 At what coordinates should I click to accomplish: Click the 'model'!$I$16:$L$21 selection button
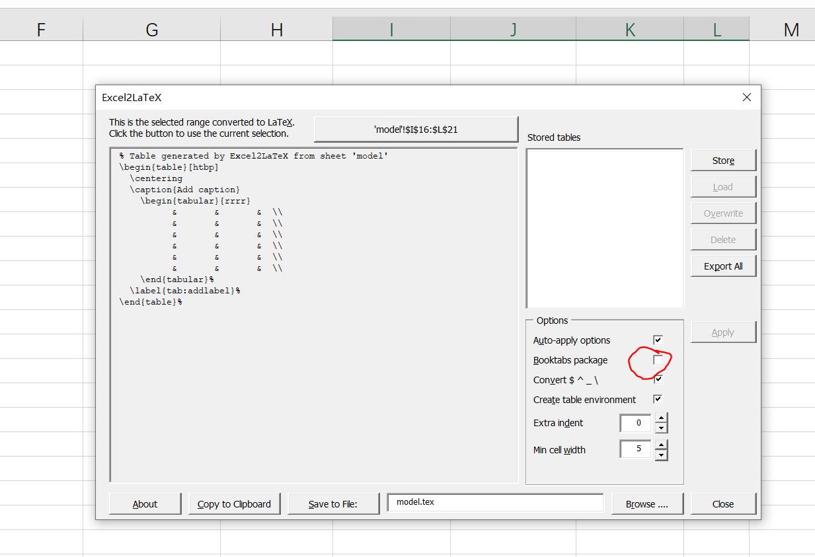(415, 129)
